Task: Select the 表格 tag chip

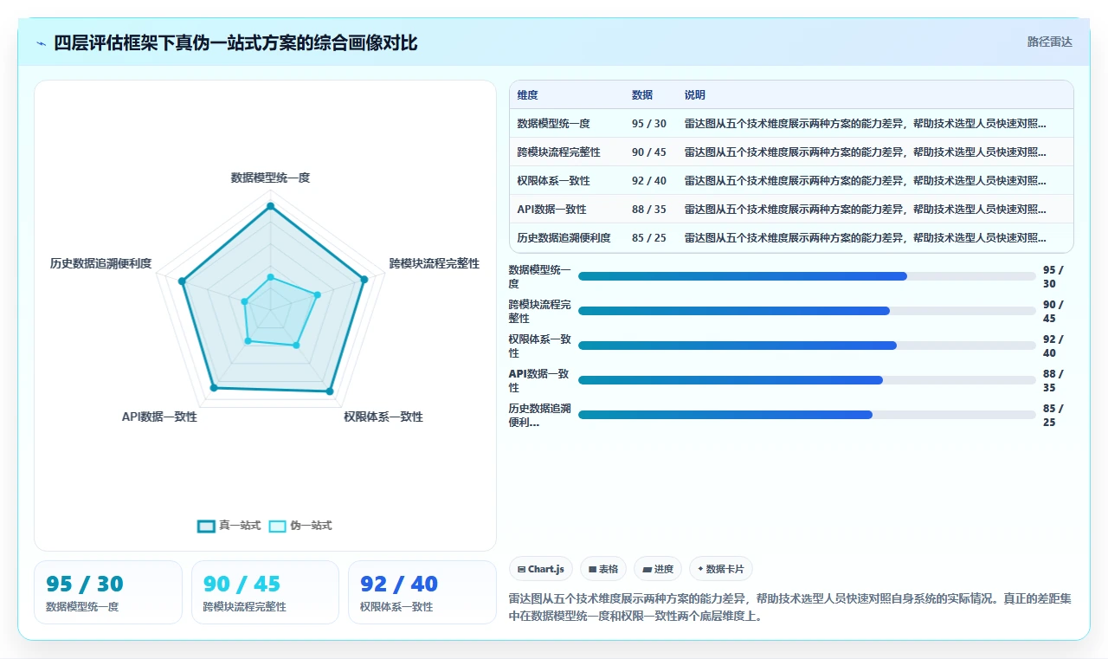Action: (x=603, y=569)
